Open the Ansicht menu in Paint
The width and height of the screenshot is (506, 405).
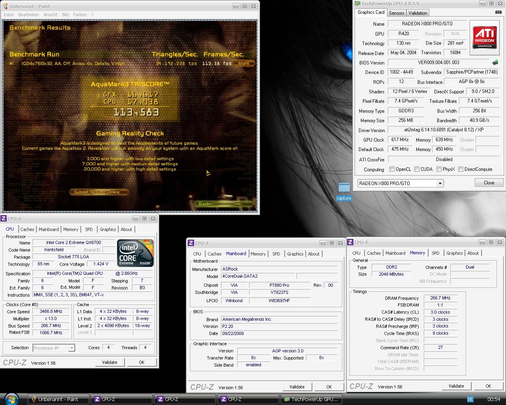pos(51,15)
